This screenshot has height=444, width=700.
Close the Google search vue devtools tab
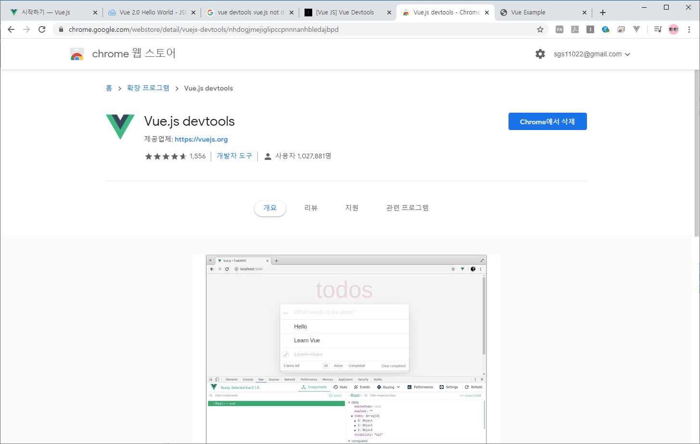292,13
